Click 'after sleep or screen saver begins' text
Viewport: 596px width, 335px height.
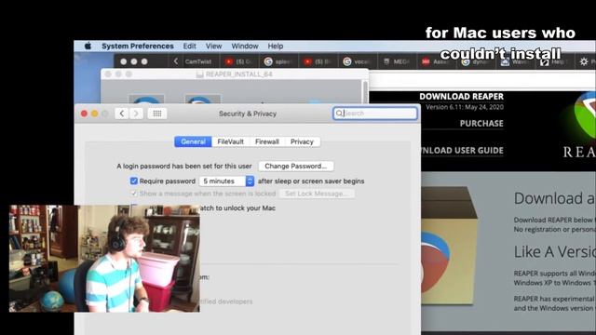tap(311, 181)
